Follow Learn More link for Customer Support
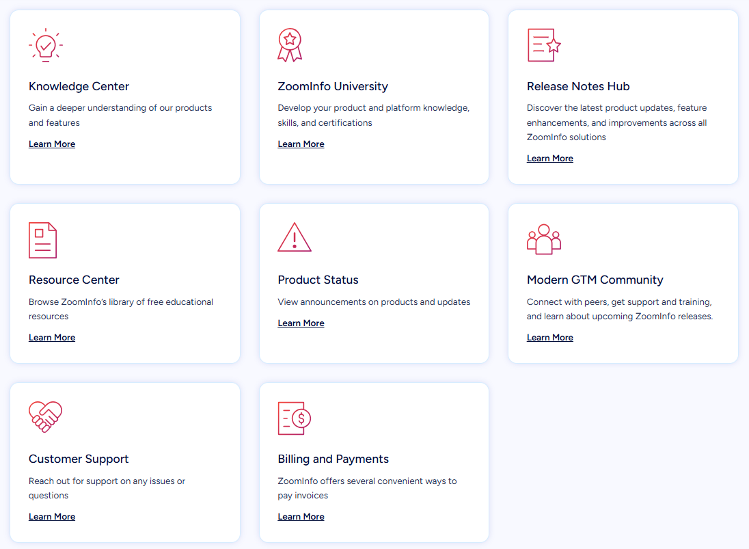749x549 pixels. (52, 517)
